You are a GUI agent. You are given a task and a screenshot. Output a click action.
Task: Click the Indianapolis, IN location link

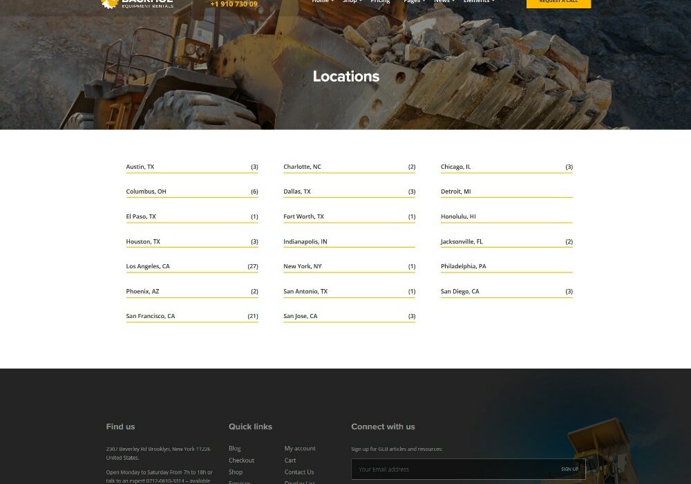click(305, 241)
